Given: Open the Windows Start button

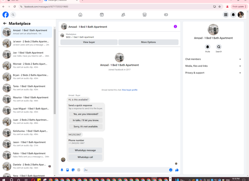Looking at the screenshot, I should click(3, 180).
